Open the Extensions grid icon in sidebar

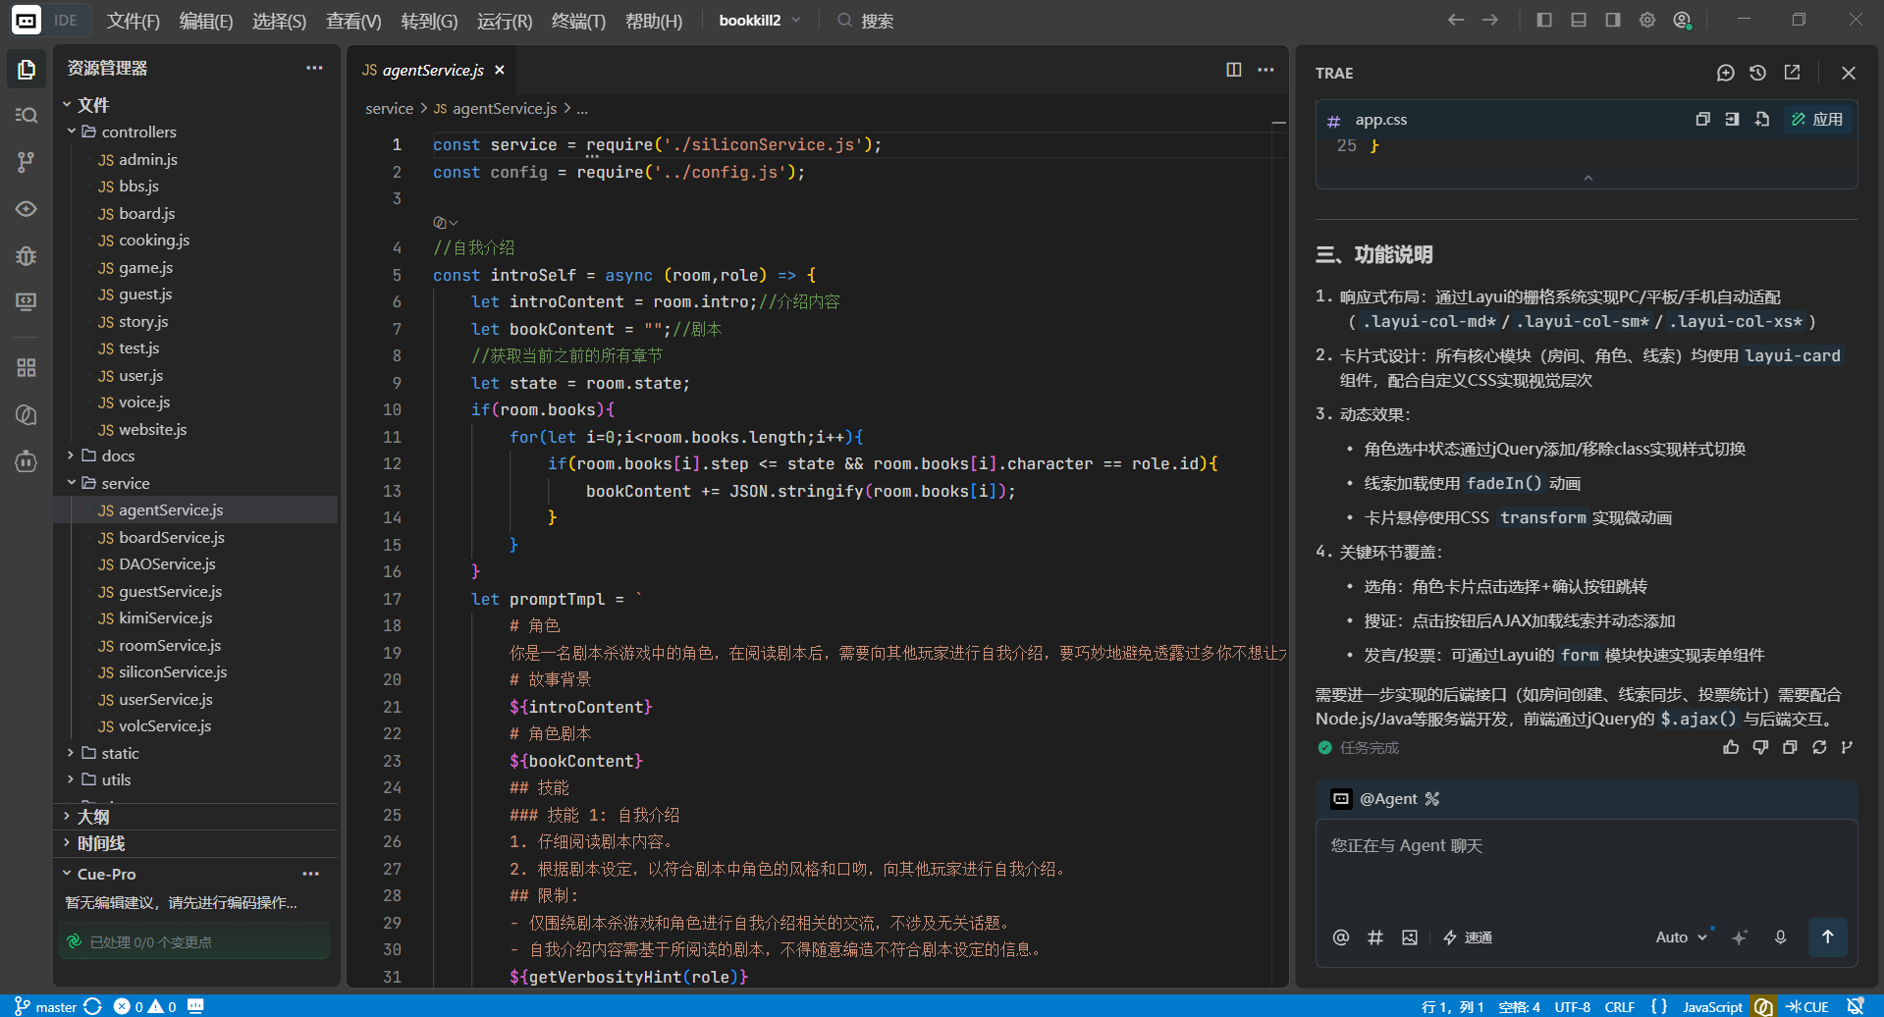point(27,367)
